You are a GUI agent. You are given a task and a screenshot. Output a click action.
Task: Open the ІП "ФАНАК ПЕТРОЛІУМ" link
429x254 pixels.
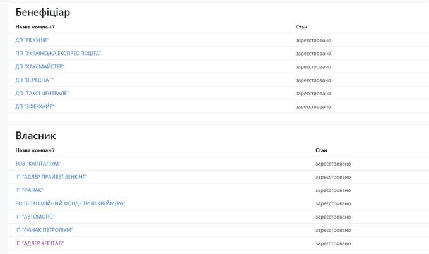pos(44,230)
